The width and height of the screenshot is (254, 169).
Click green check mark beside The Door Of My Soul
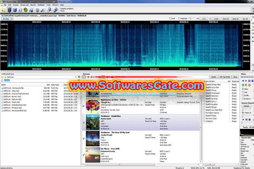(84, 138)
